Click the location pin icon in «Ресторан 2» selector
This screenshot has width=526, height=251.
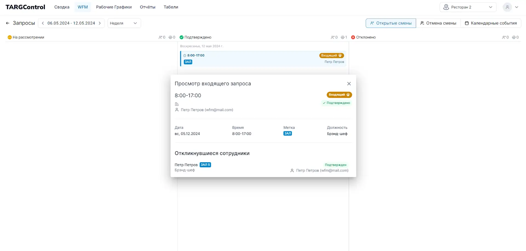point(446,7)
